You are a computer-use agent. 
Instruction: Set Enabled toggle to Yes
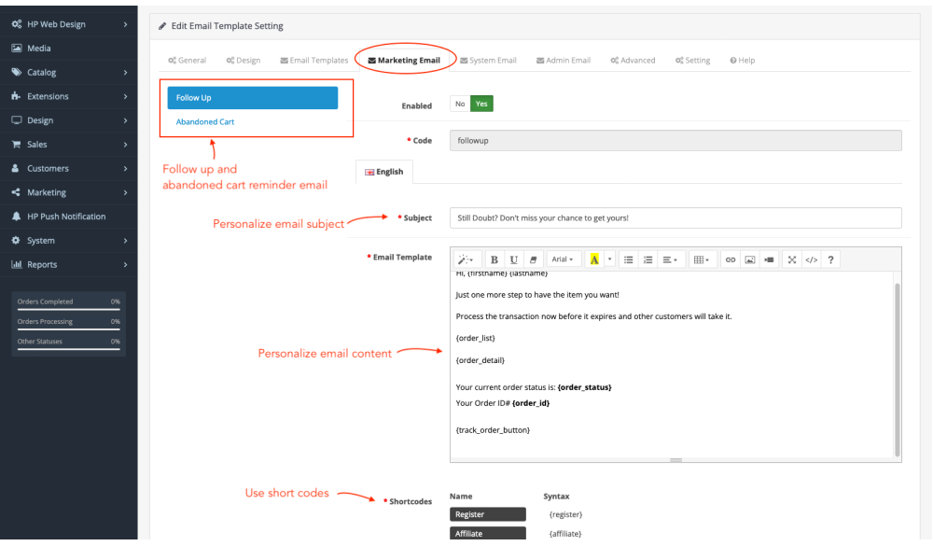pos(481,105)
